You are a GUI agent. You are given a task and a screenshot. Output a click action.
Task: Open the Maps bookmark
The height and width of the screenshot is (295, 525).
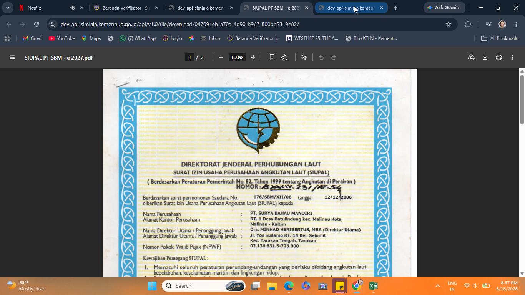click(91, 38)
